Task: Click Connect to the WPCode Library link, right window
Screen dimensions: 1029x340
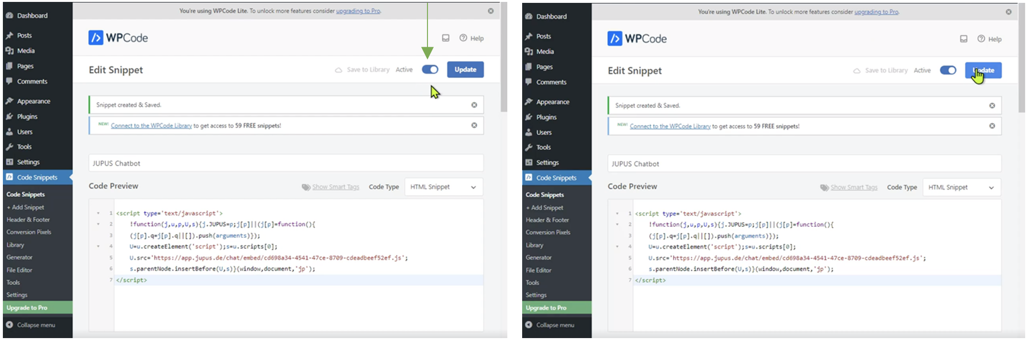Action: pos(670,126)
